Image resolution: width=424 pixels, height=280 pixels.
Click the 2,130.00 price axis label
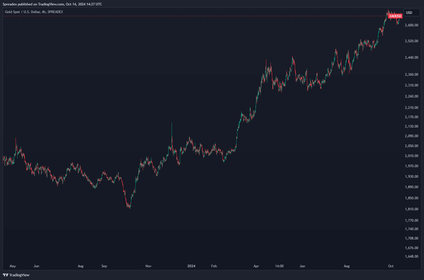pyautogui.click(x=412, y=126)
